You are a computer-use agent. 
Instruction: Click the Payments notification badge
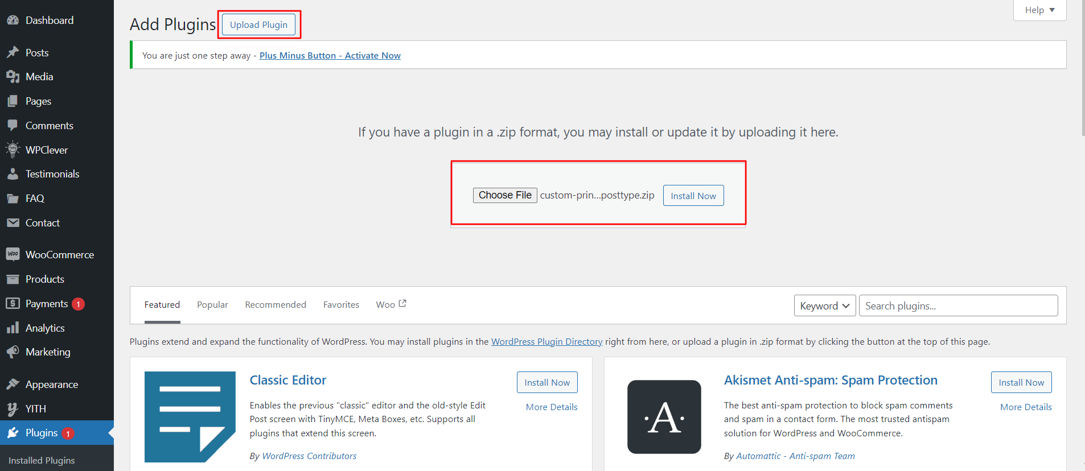(x=78, y=304)
